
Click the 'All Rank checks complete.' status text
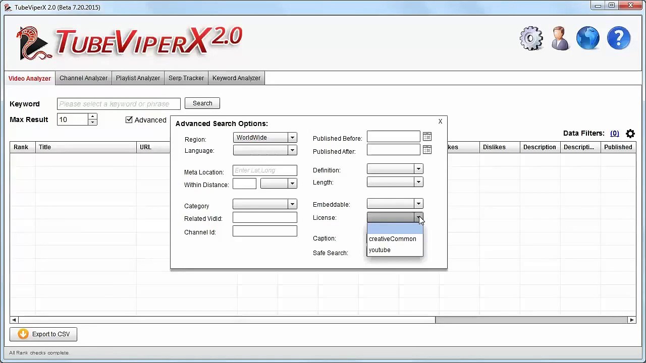coord(39,353)
